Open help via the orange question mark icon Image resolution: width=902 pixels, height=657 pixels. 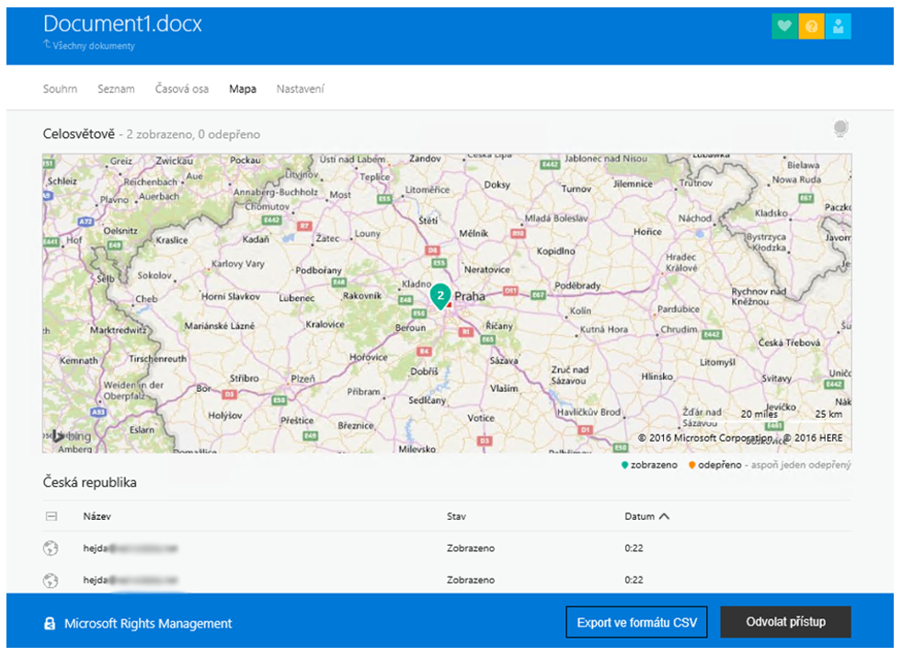pos(812,26)
